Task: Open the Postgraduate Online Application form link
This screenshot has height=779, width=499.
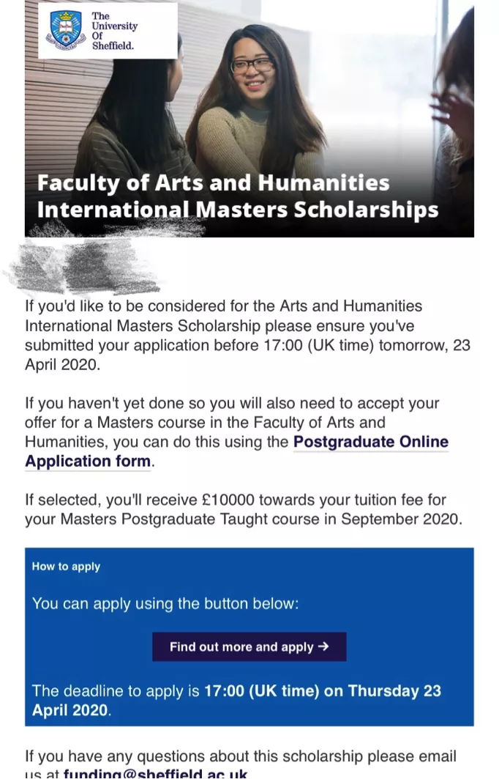Action: click(x=236, y=451)
